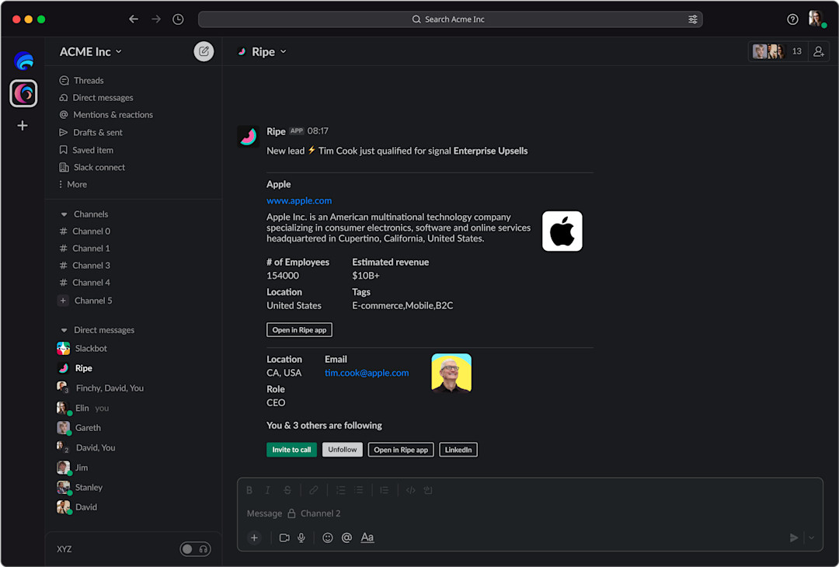
Task: Open the ACME Inc workspace menu
Action: click(x=90, y=52)
